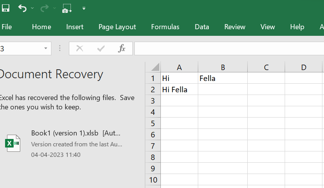This screenshot has height=188, width=324.
Task: Open the Formulas ribbon tab
Action: click(165, 27)
